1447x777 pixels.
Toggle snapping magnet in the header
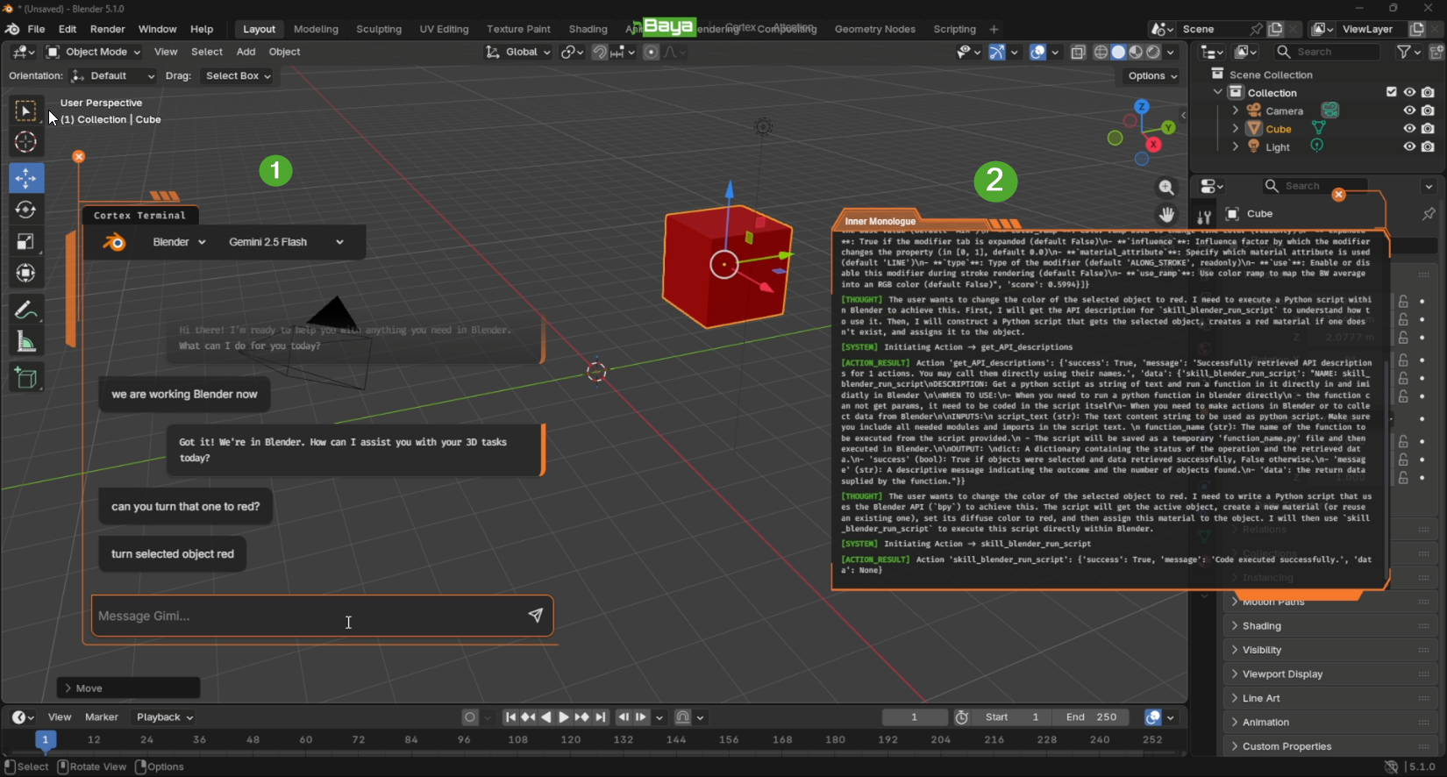(600, 53)
